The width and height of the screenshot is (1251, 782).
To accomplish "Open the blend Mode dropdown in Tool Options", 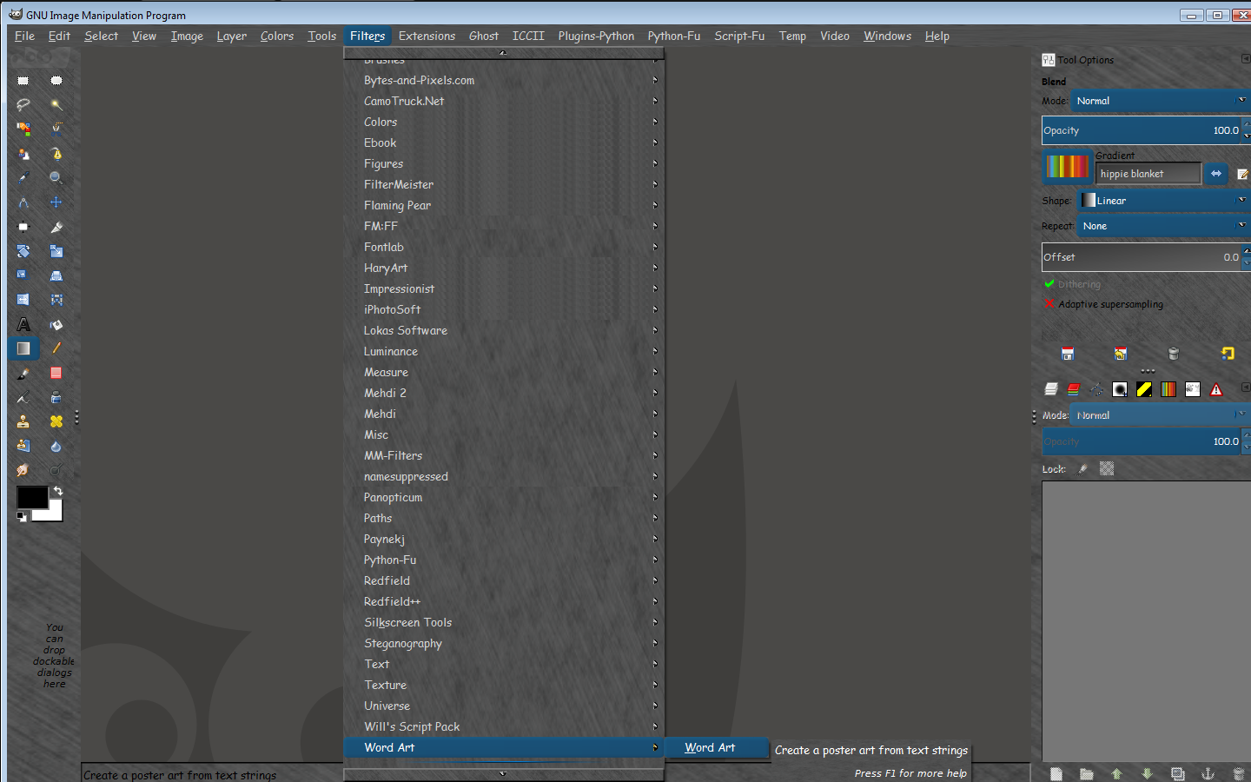I will coord(1159,101).
